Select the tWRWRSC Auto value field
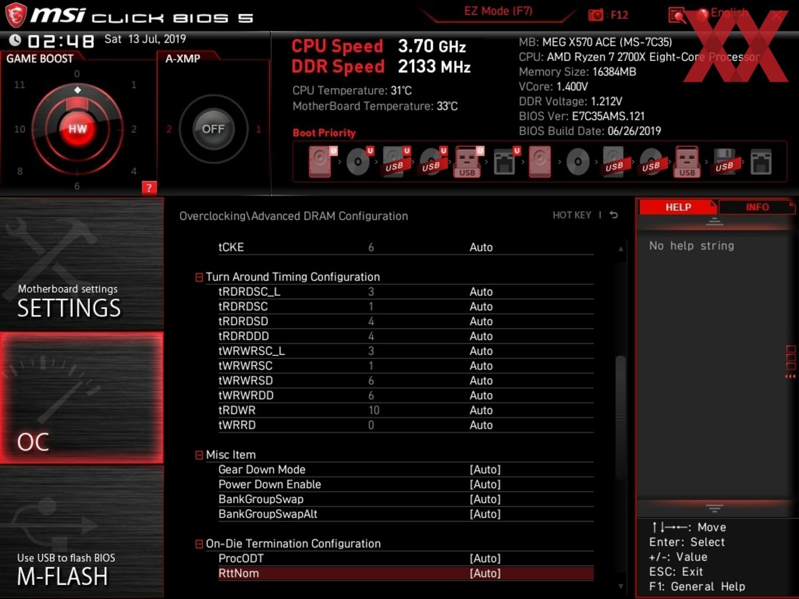799x599 pixels. point(481,366)
